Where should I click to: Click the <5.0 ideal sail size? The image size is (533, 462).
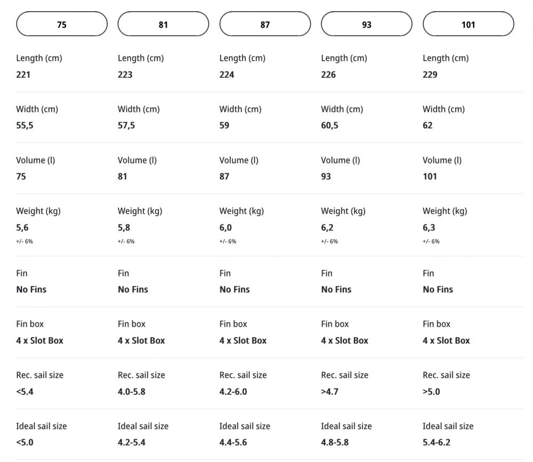(x=25, y=442)
